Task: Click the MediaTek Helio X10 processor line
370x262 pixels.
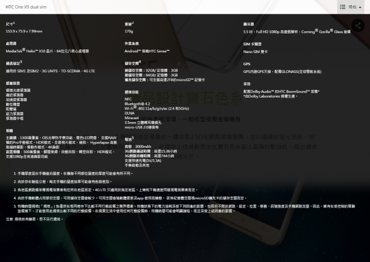Action: click(x=47, y=51)
